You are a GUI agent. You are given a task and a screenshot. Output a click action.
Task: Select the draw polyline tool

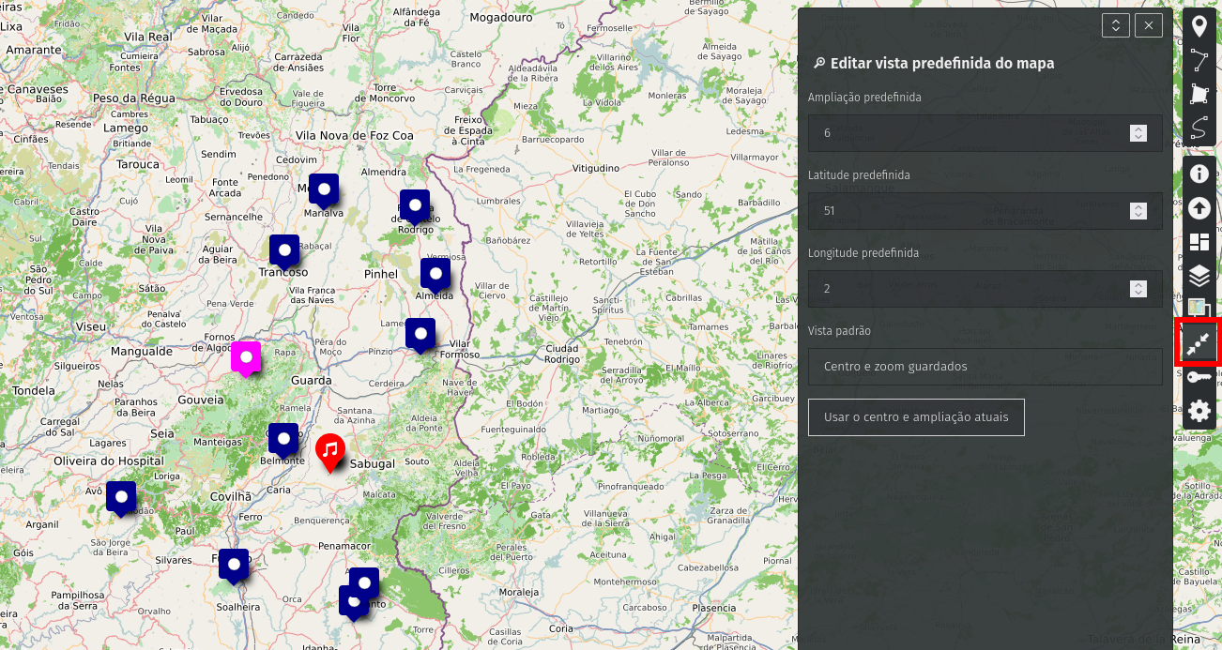[x=1199, y=61]
